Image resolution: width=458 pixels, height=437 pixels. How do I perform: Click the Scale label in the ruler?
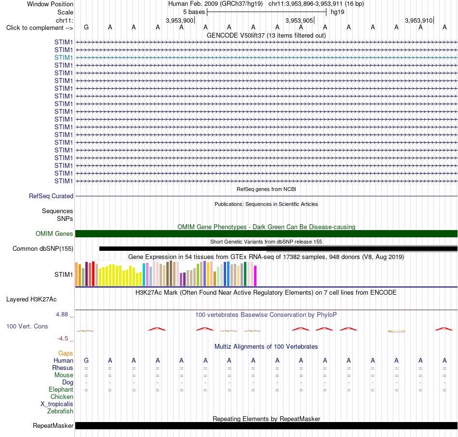coord(65,12)
